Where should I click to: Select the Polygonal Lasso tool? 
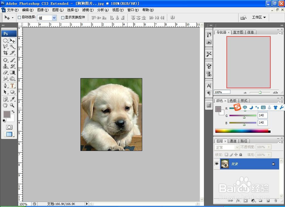(5, 47)
